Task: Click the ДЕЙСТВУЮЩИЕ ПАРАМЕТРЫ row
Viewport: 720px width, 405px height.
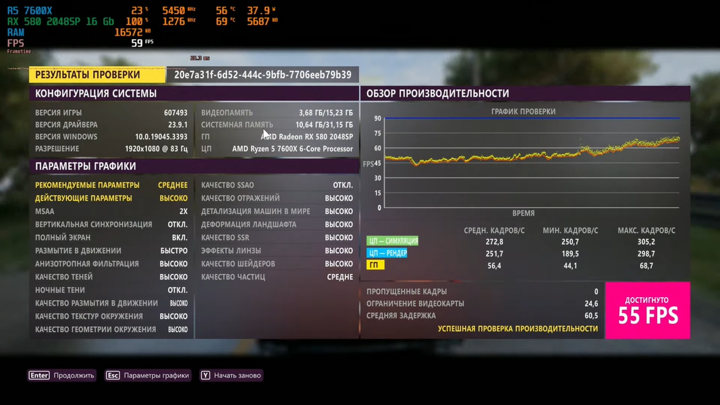Action: [x=111, y=198]
